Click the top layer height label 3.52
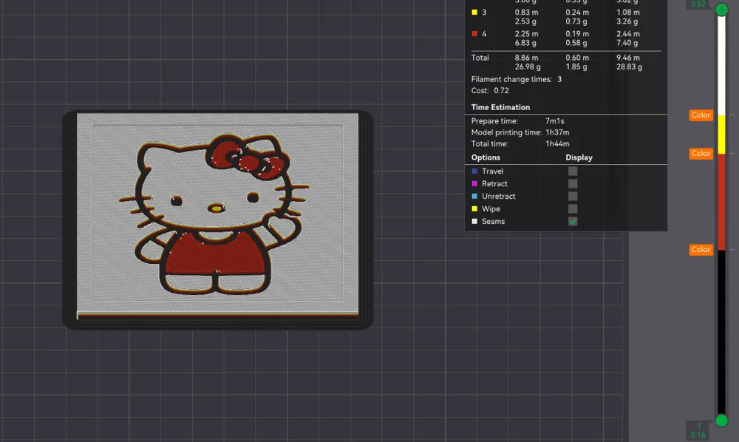 [x=698, y=4]
